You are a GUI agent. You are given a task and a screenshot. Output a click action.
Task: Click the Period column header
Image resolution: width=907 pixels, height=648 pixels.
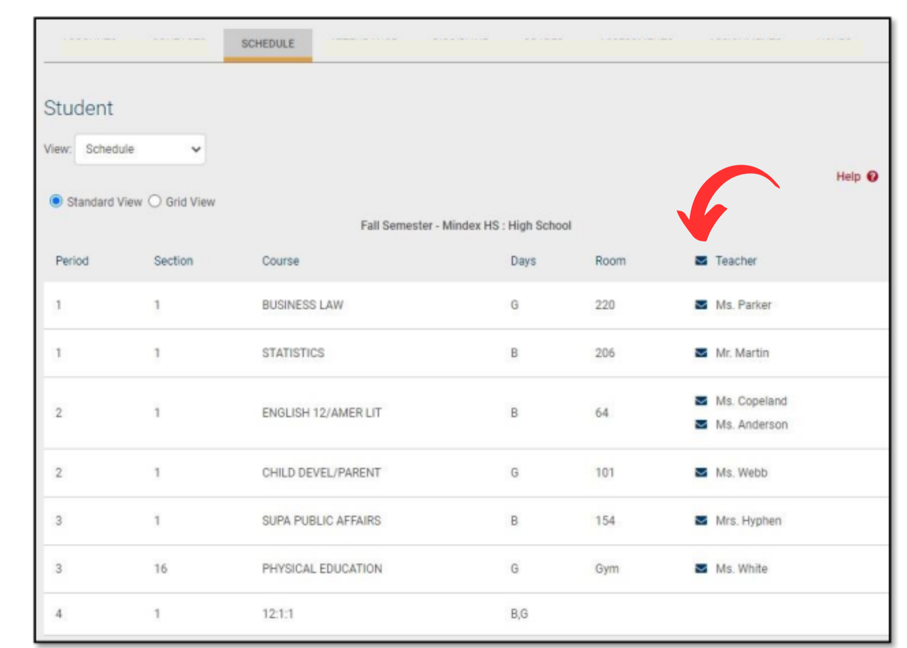[x=72, y=261]
